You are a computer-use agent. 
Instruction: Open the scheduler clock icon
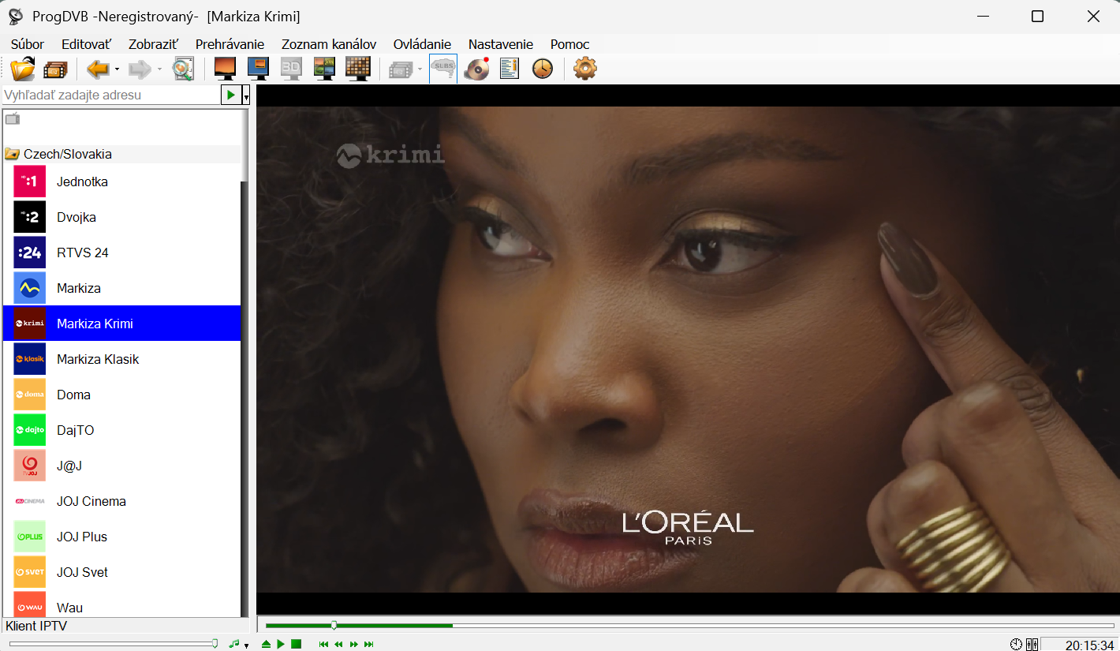pos(543,69)
